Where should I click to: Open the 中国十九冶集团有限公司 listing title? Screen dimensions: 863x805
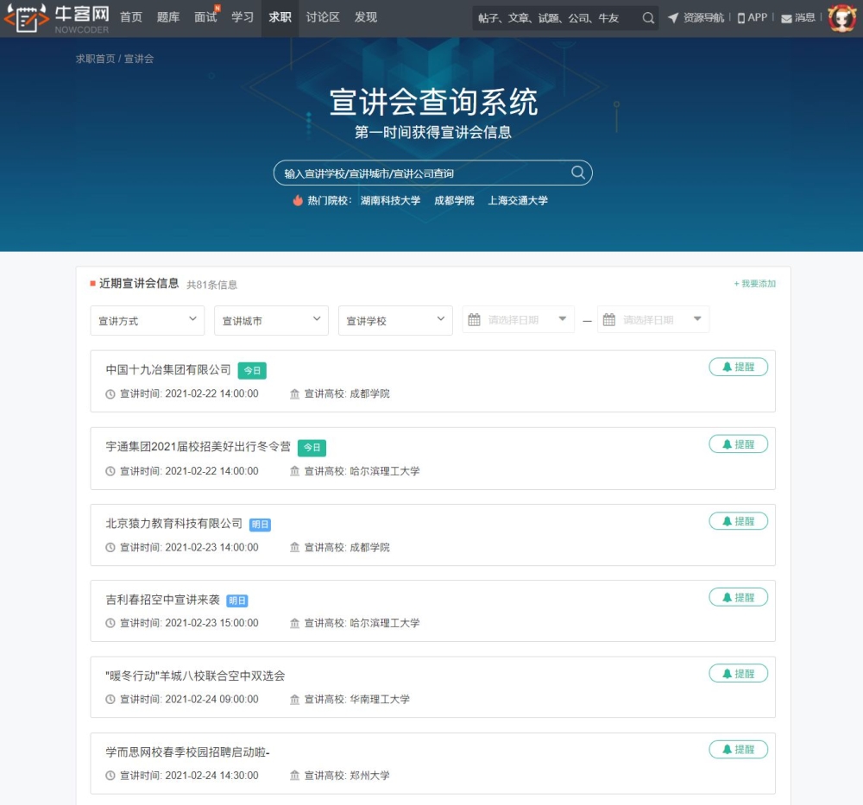[x=168, y=370]
